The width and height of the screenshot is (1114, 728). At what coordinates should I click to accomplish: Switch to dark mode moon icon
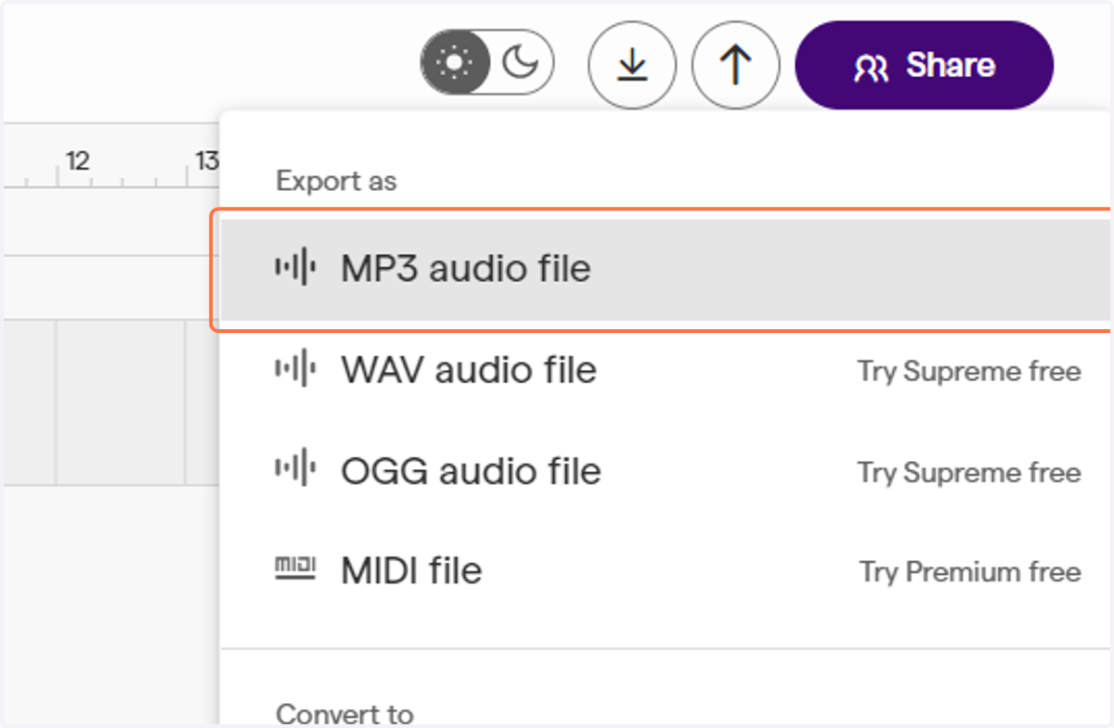pyautogui.click(x=520, y=63)
